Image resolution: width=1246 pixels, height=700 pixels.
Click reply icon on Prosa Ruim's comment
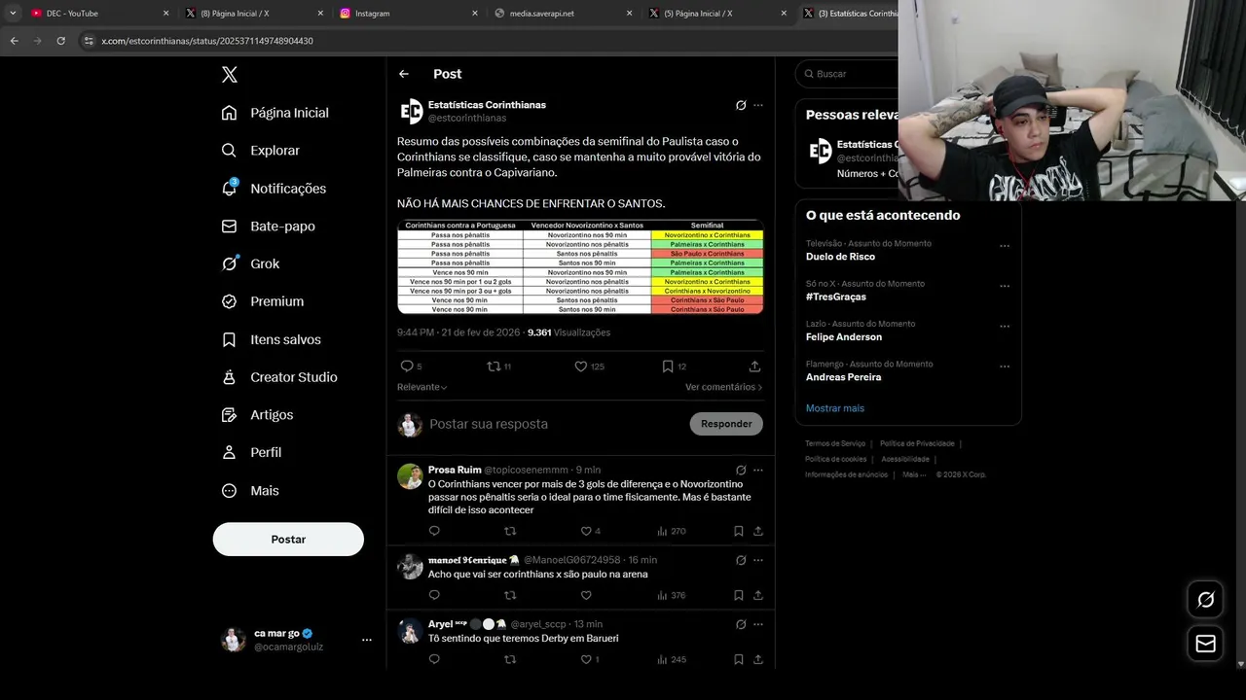[x=434, y=531]
